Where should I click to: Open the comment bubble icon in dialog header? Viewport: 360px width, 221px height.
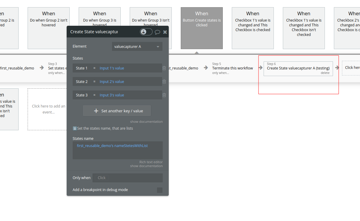click(x=157, y=32)
